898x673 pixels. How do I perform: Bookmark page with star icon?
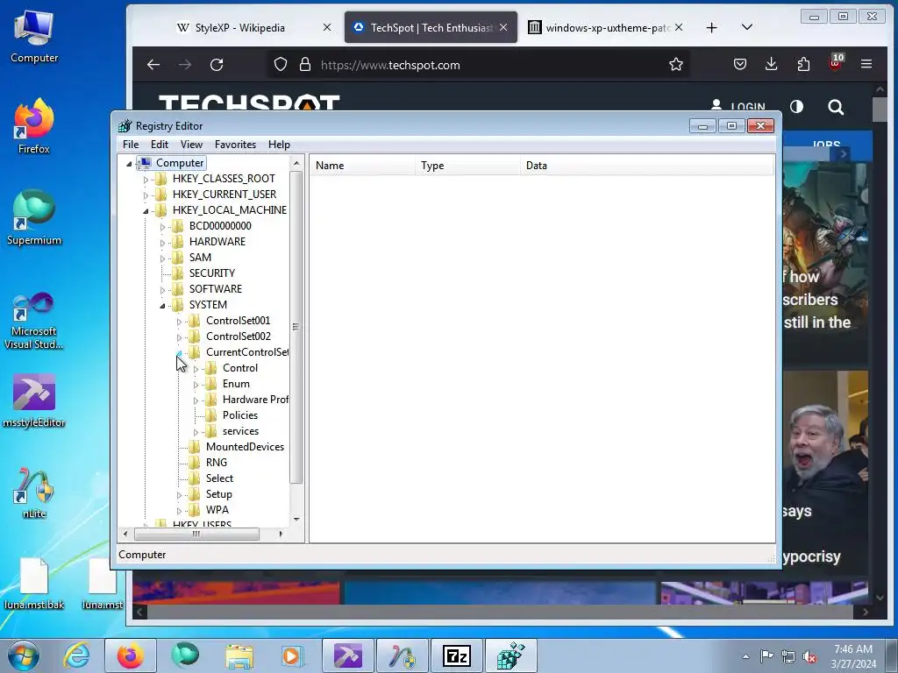[676, 65]
